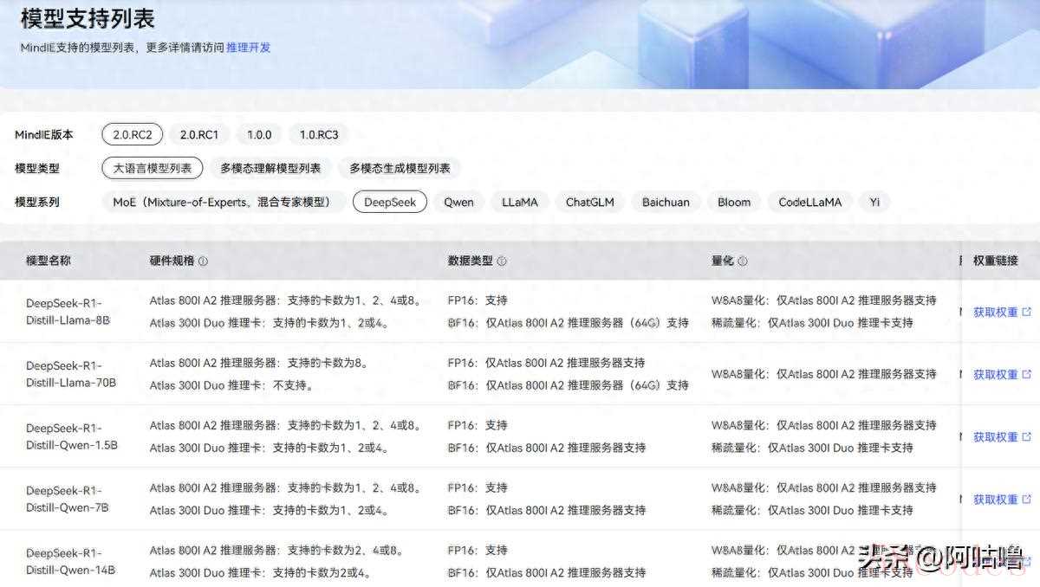Pick the CodeLLaMA model series

coord(809,202)
